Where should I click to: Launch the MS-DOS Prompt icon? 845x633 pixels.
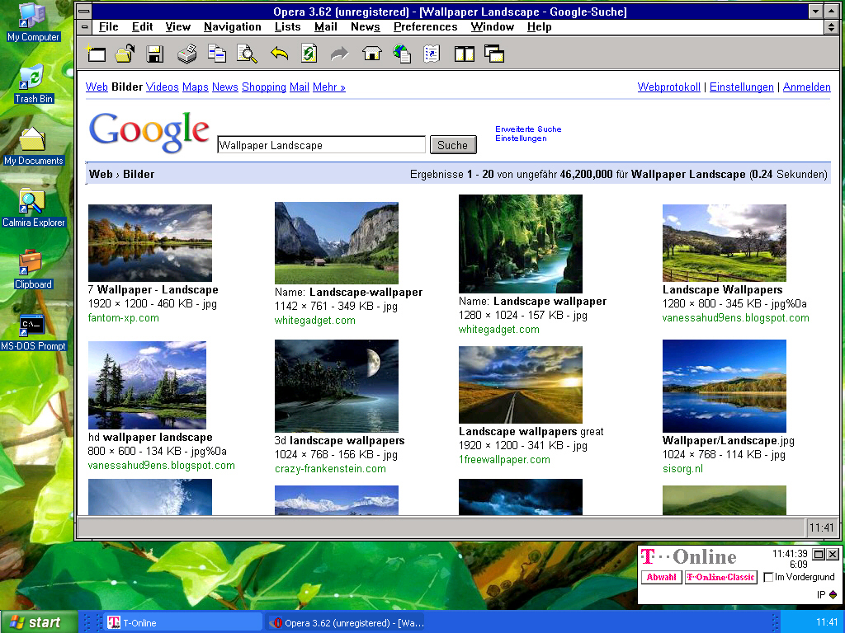[33, 332]
